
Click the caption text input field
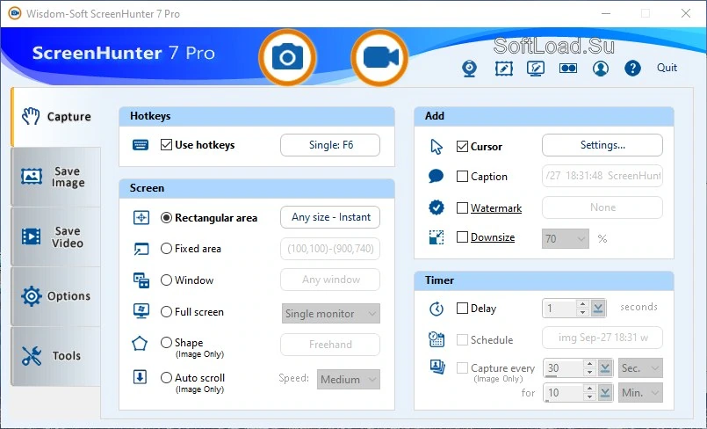(602, 176)
